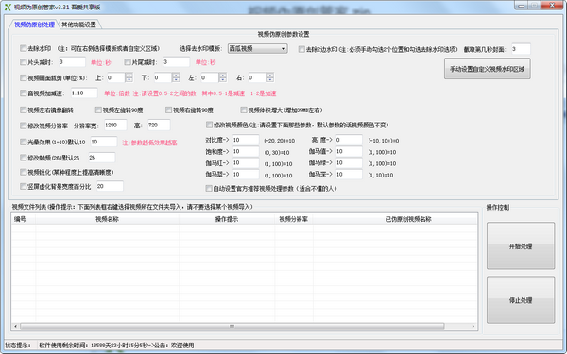This screenshot has height=354, width=567.
Task: Click the 光晕效果 value field
Action: point(103,142)
